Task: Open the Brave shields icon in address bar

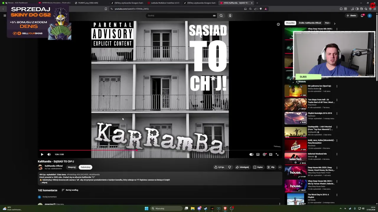Action: [260, 9]
